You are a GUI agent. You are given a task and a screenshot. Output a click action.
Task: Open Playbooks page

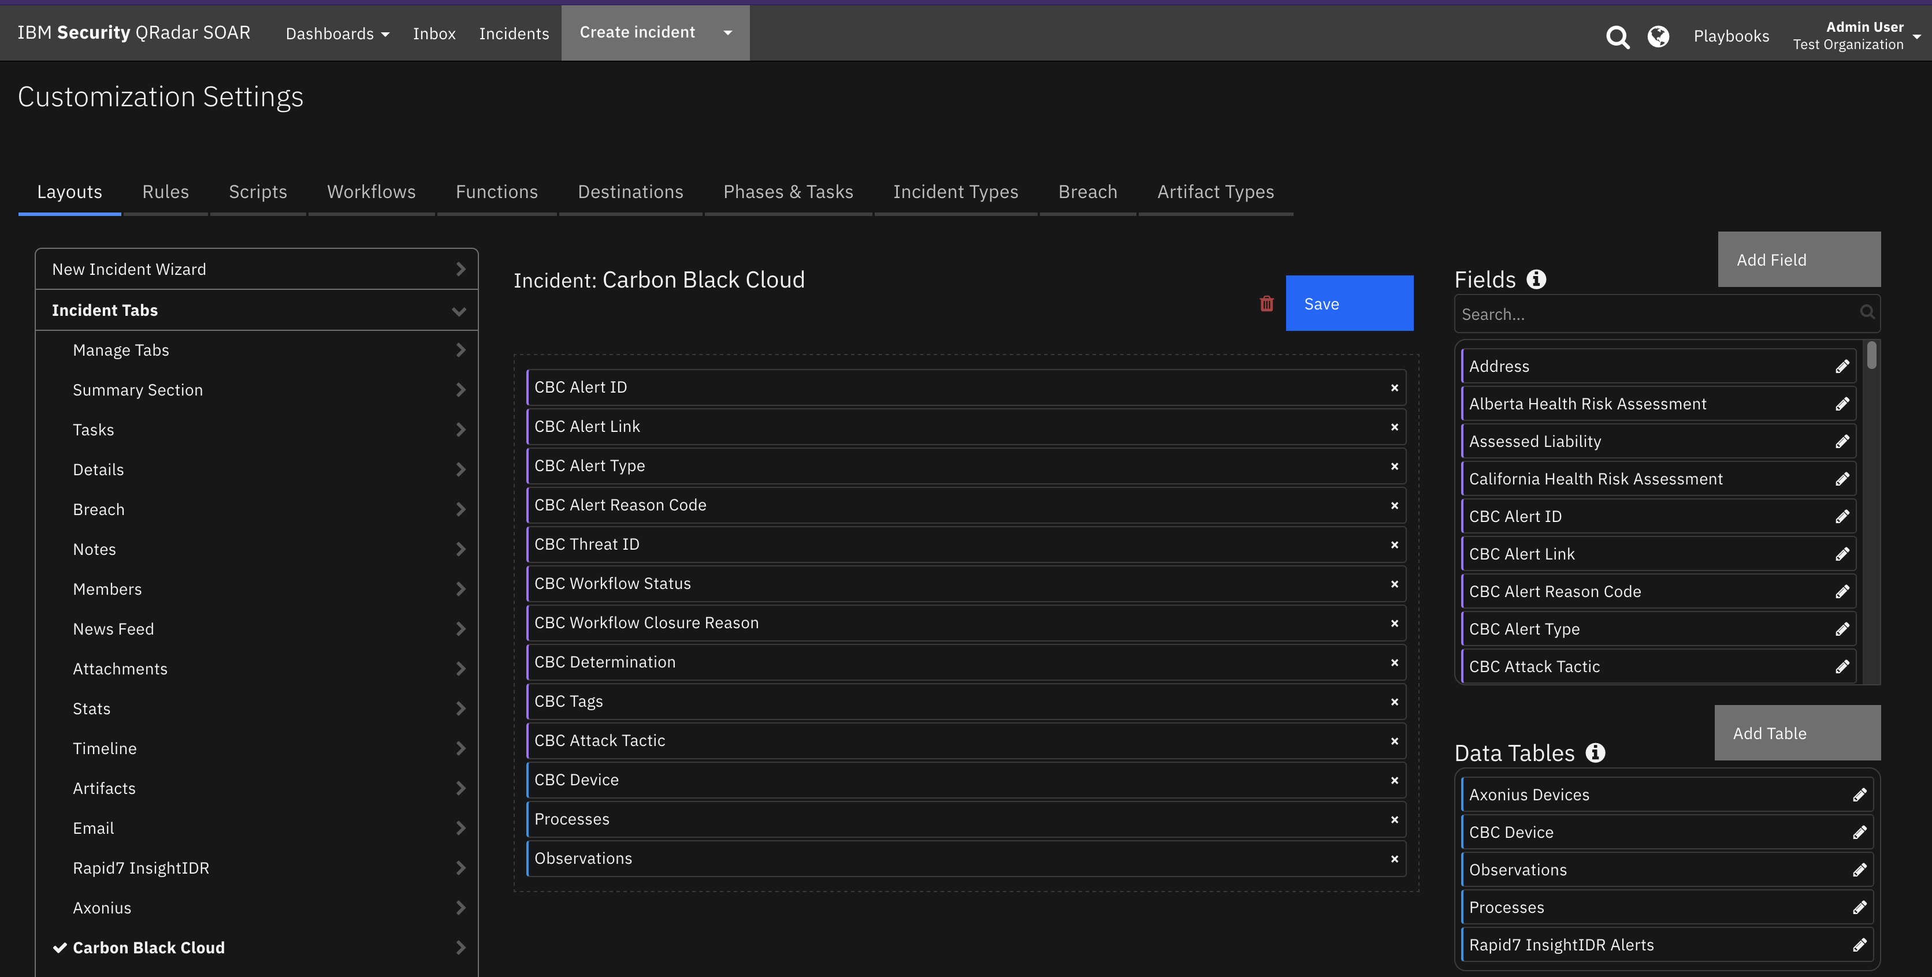[1731, 36]
